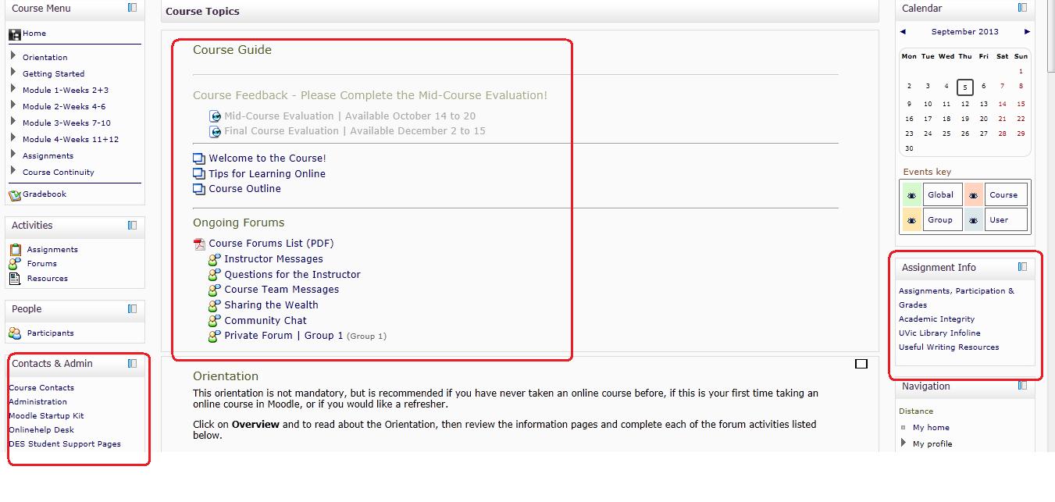Click the forum icon beside Community Chat
The height and width of the screenshot is (502, 1055).
pyautogui.click(x=214, y=320)
